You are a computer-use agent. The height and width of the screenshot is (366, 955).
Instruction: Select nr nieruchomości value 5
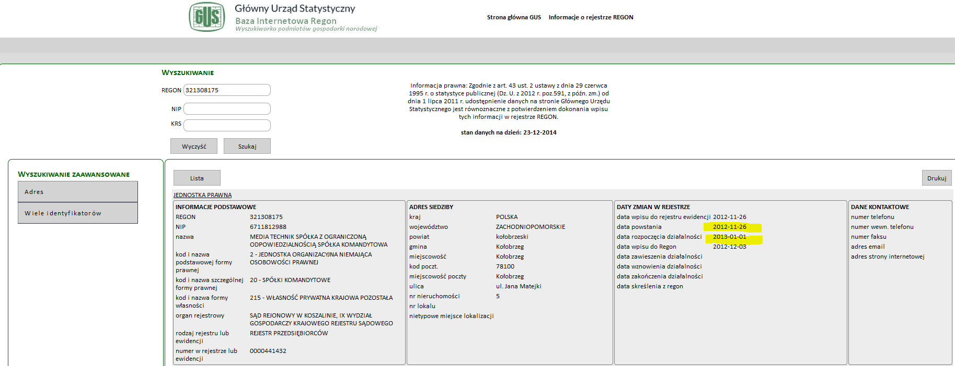click(498, 296)
